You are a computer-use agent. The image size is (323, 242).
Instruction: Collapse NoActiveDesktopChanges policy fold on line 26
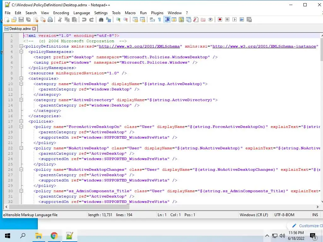click(x=21, y=169)
